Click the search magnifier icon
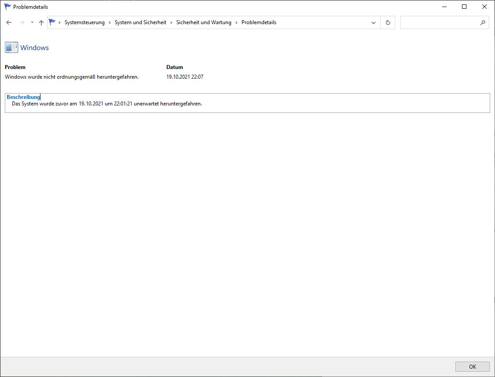 point(483,23)
